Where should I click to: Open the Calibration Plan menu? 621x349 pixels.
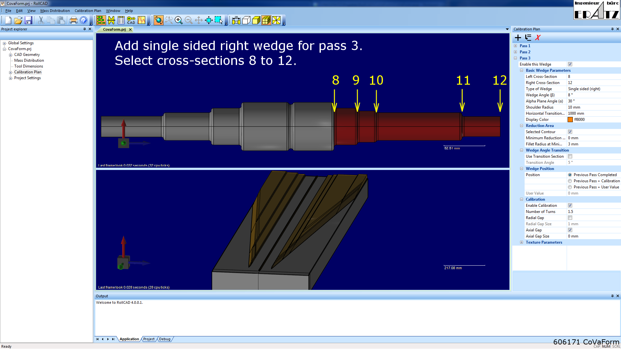(x=88, y=11)
